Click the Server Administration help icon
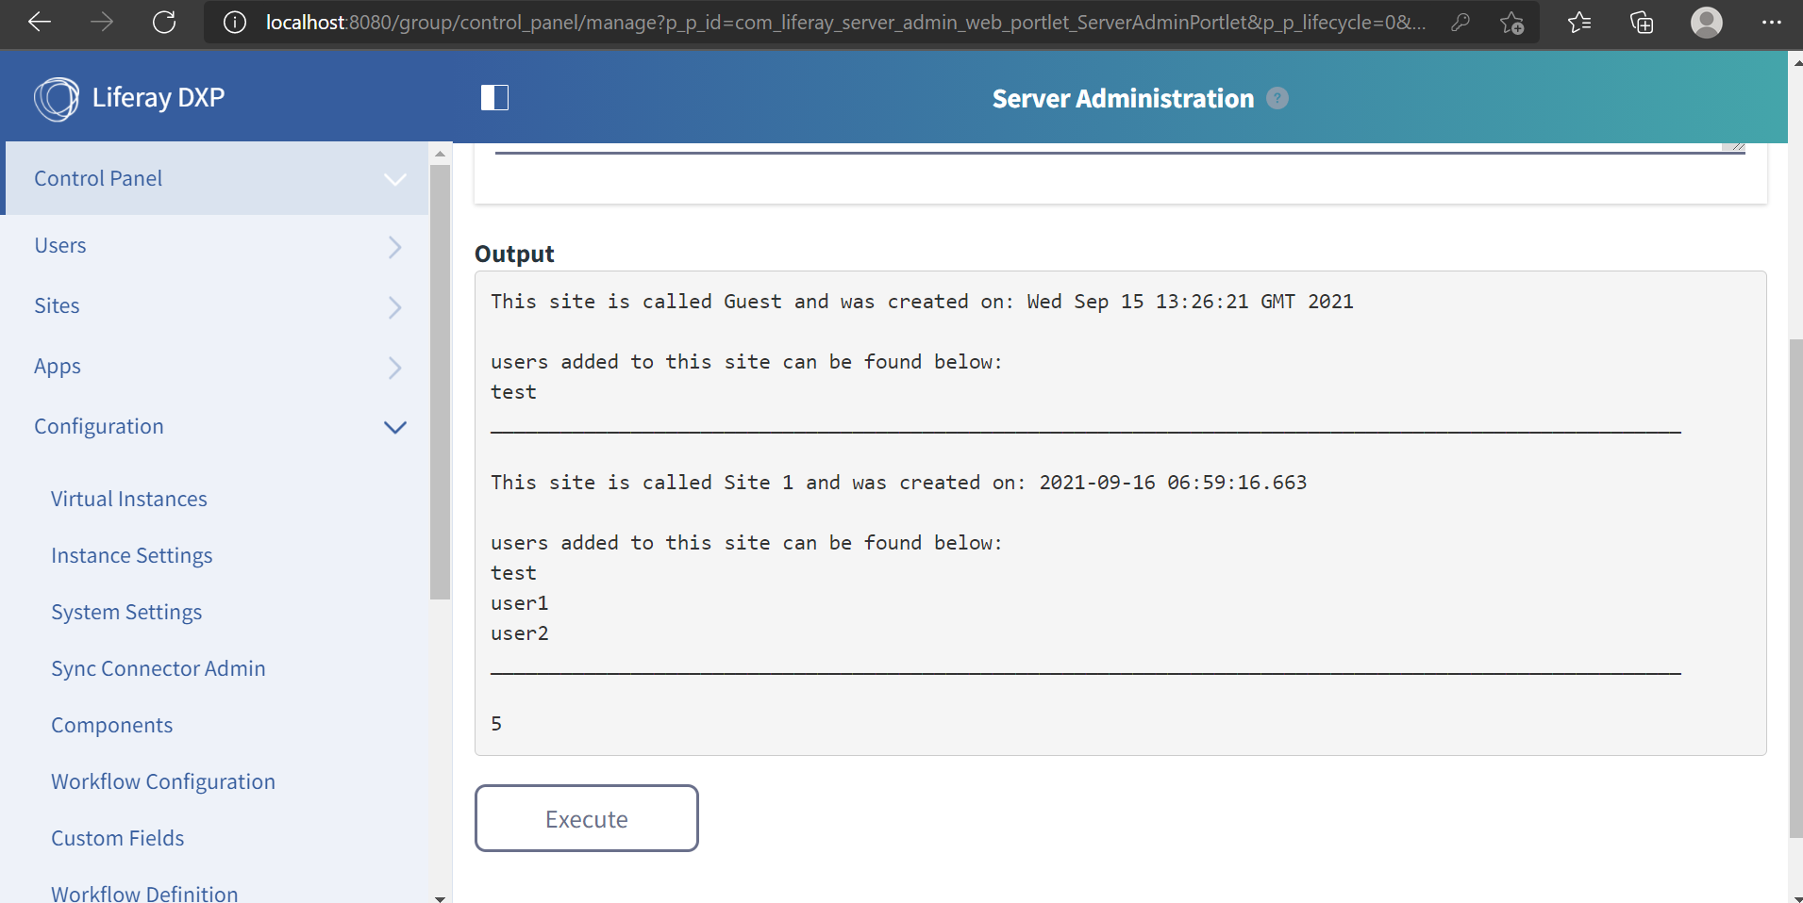Viewport: 1803px width, 903px height. [1277, 98]
